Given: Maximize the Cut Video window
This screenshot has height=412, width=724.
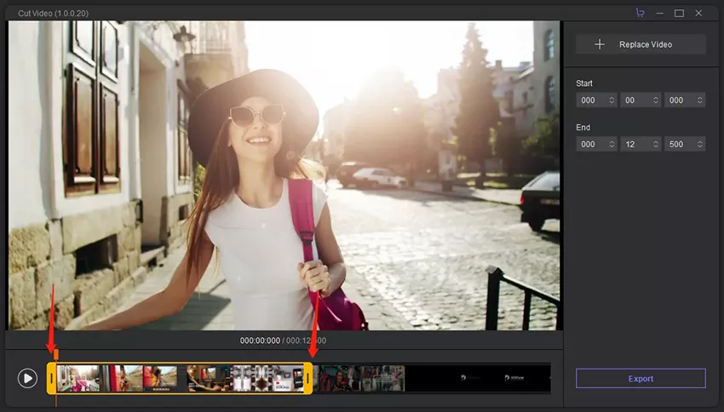Looking at the screenshot, I should pyautogui.click(x=679, y=14).
